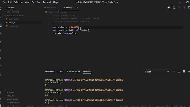Click the UTF-8 encoding status item

144,106
